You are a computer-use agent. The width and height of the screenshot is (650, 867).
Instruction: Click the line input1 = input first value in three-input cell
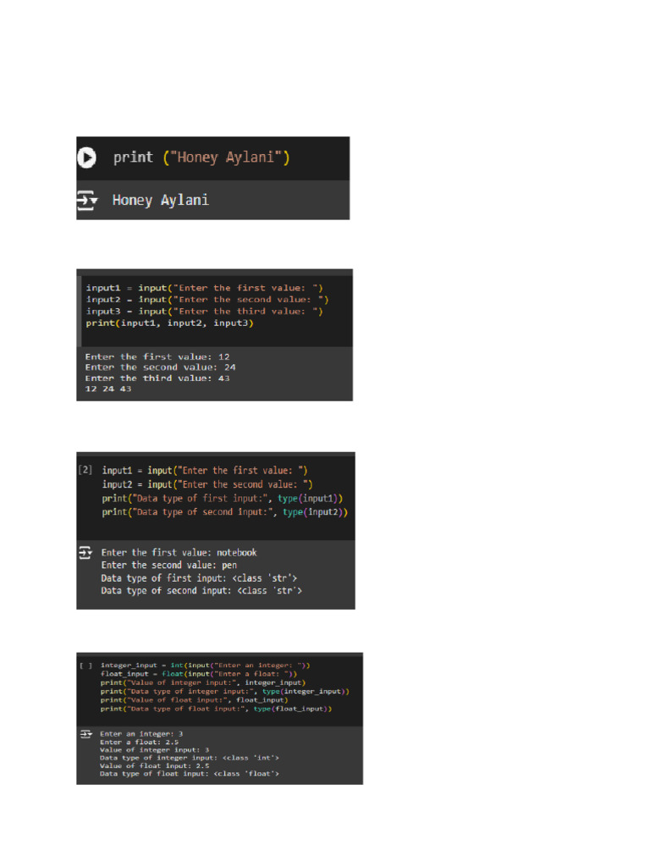pos(204,288)
